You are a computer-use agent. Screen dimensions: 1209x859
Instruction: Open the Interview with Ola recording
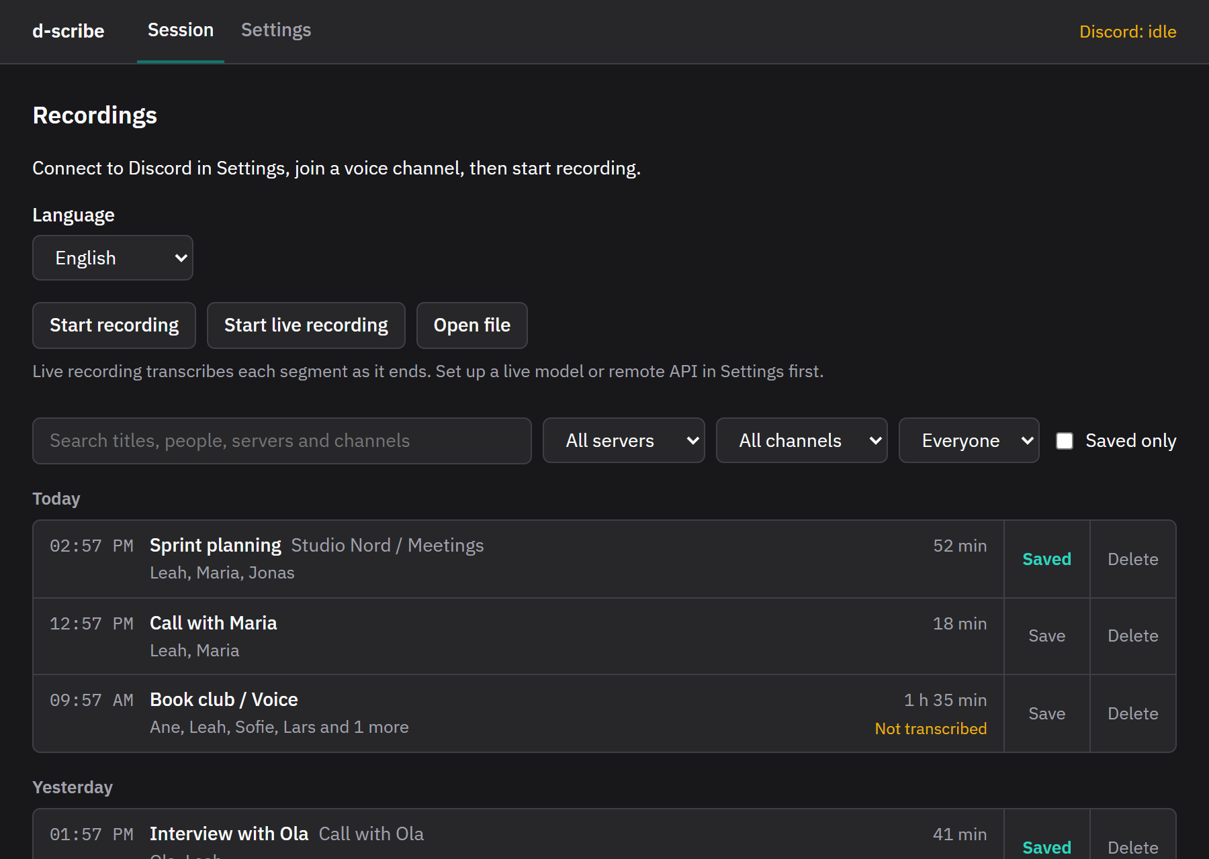[x=519, y=834]
